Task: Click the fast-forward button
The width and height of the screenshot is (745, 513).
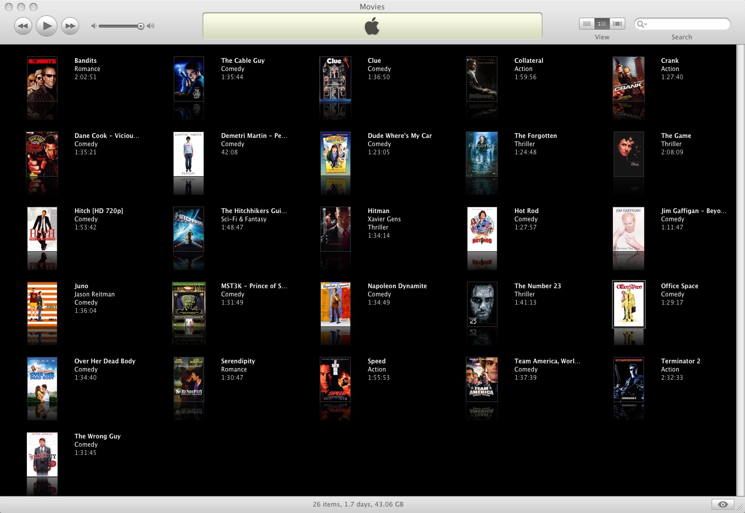Action: tap(70, 26)
